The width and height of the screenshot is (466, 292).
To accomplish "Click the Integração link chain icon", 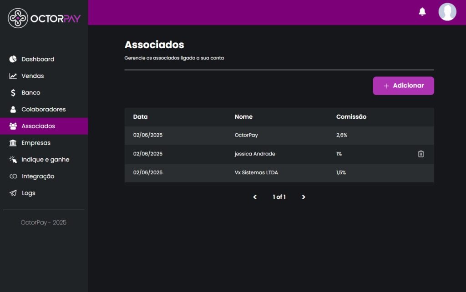I will (13, 176).
